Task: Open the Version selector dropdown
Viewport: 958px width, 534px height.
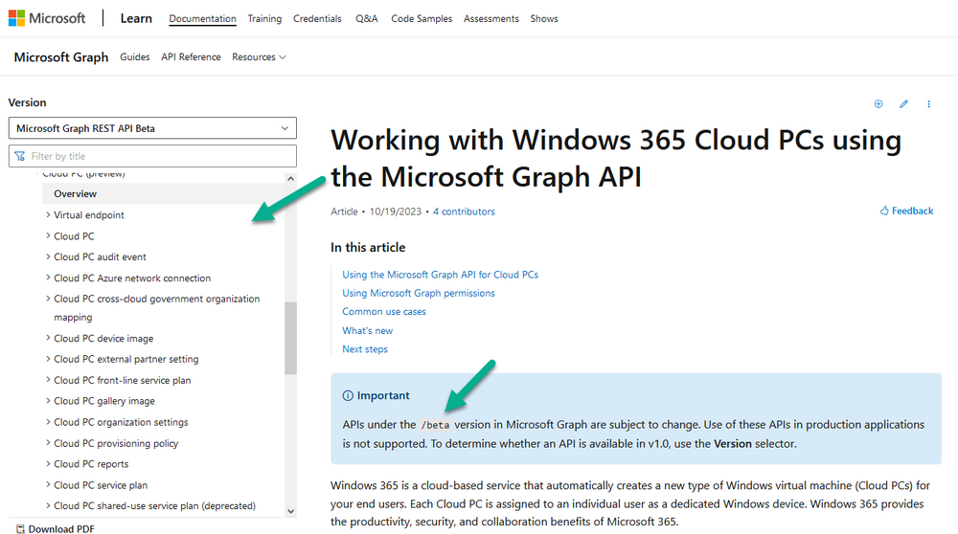Action: coord(152,128)
